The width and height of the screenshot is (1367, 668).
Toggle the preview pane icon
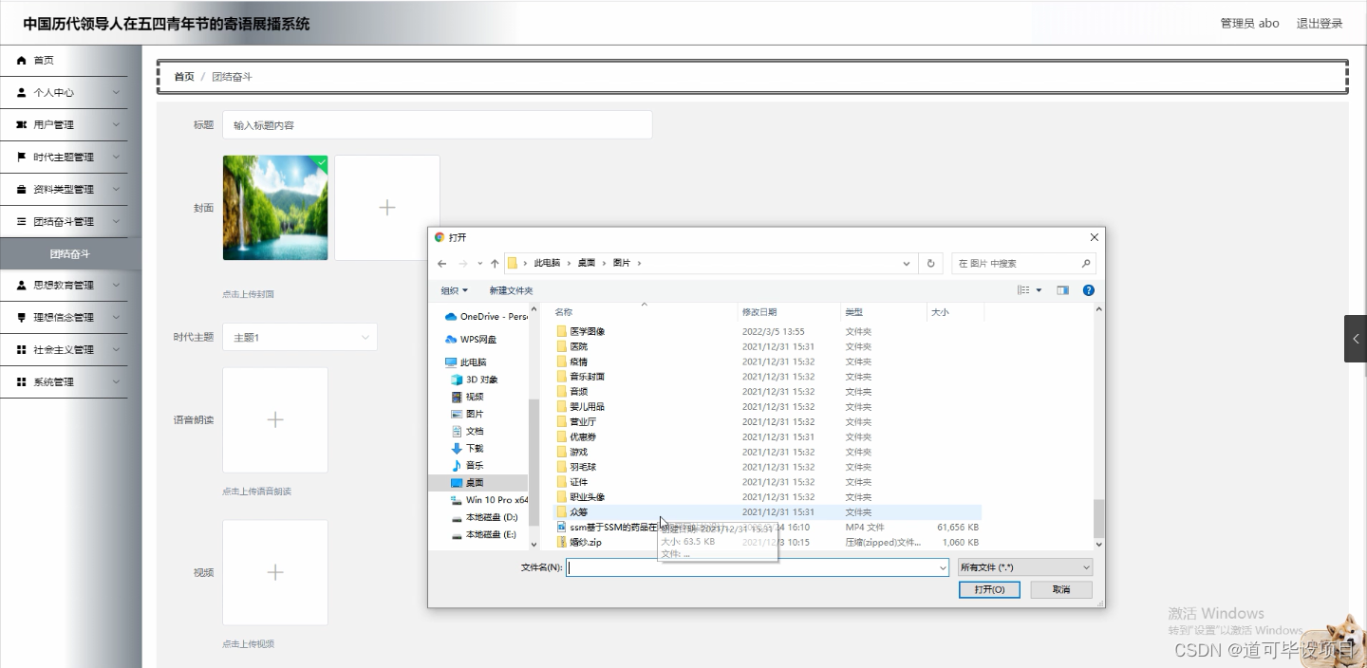(x=1062, y=290)
